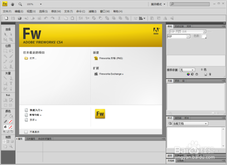
Task: Select the Text tool in the Vector section
Action: 11,84
